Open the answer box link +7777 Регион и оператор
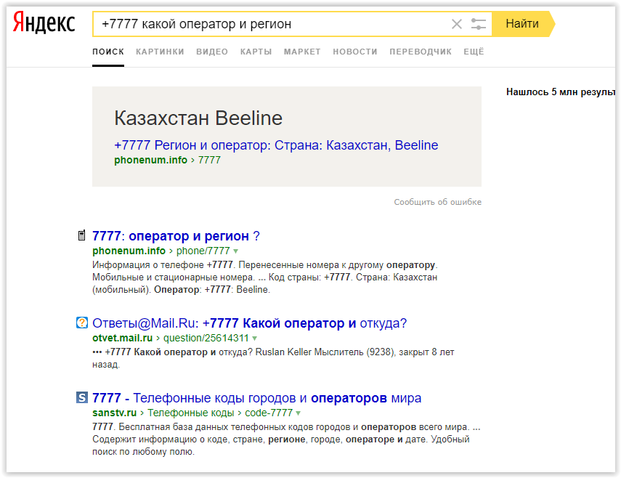The height and width of the screenshot is (478, 621). click(x=276, y=145)
